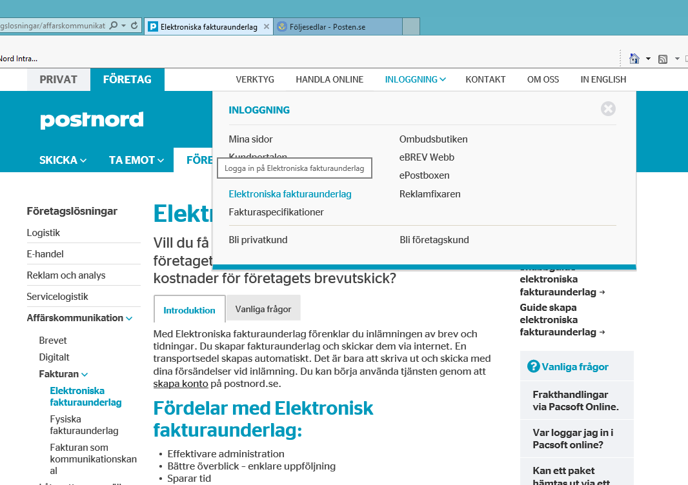Click the browser Home icon

[634, 59]
